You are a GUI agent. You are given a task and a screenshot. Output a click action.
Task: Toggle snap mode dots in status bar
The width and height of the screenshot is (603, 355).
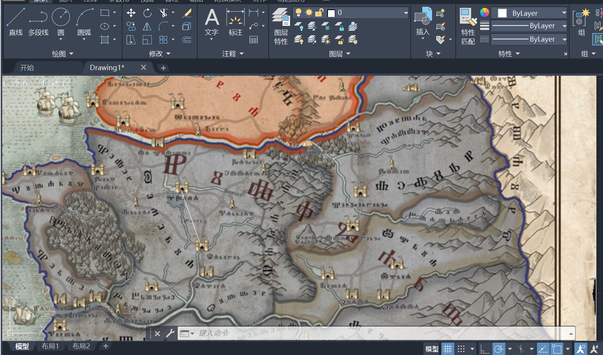(461, 349)
